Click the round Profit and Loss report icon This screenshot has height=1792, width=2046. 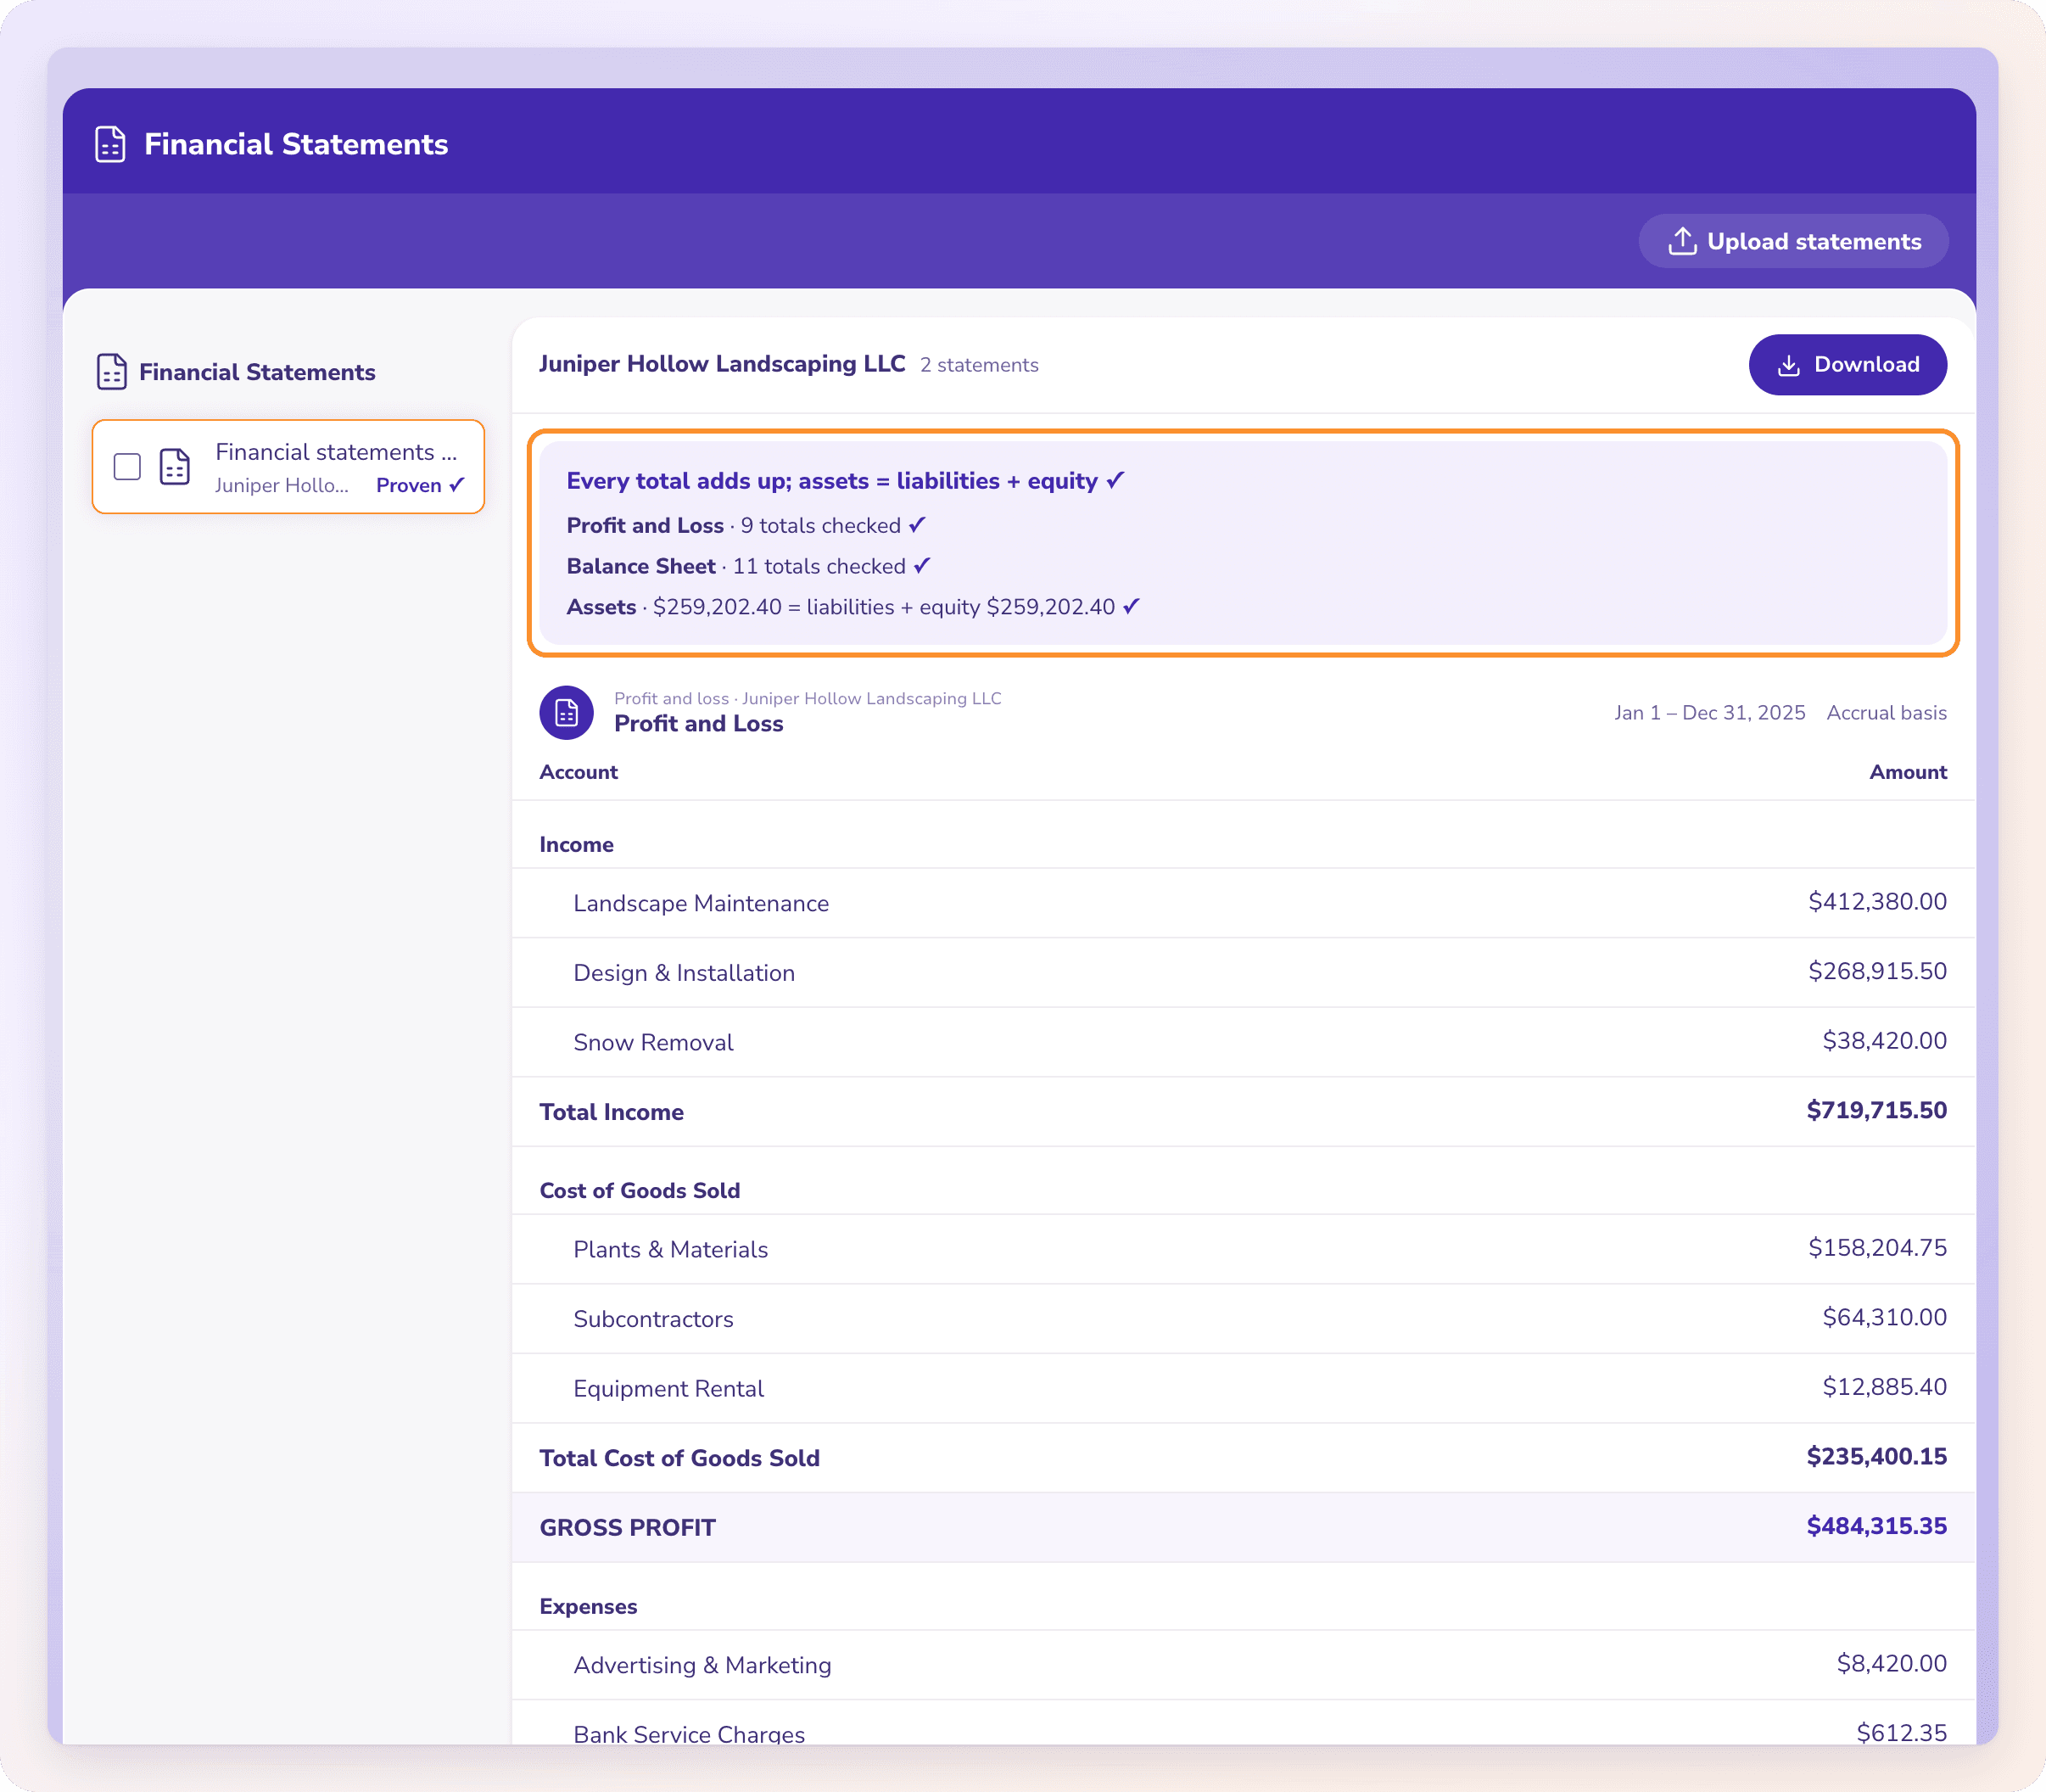pos(567,713)
